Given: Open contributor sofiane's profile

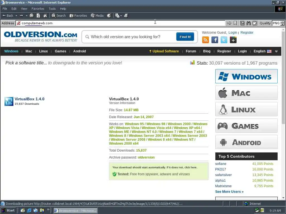Looking at the screenshot, I should pyautogui.click(x=221, y=164).
